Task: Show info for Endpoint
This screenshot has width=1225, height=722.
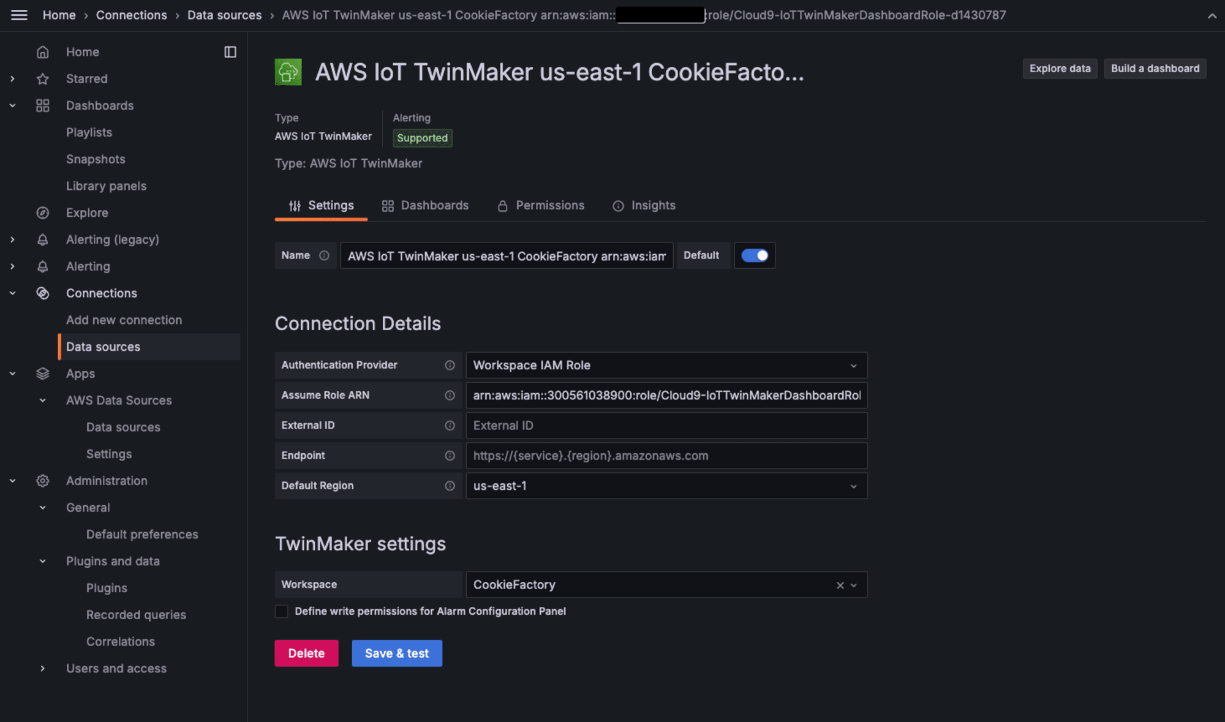Action: tap(450, 456)
